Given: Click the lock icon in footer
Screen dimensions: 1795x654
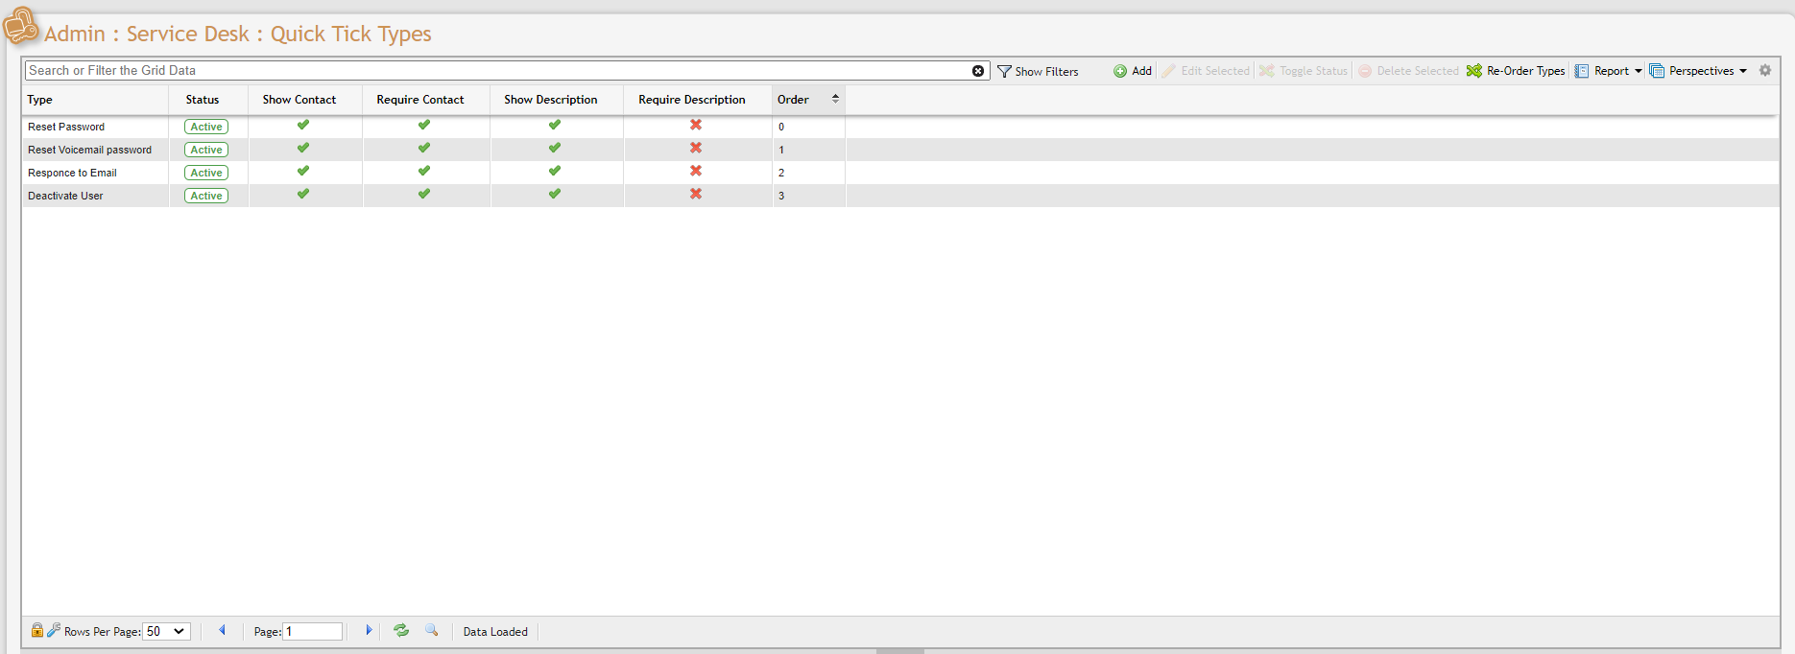Looking at the screenshot, I should 36,630.
